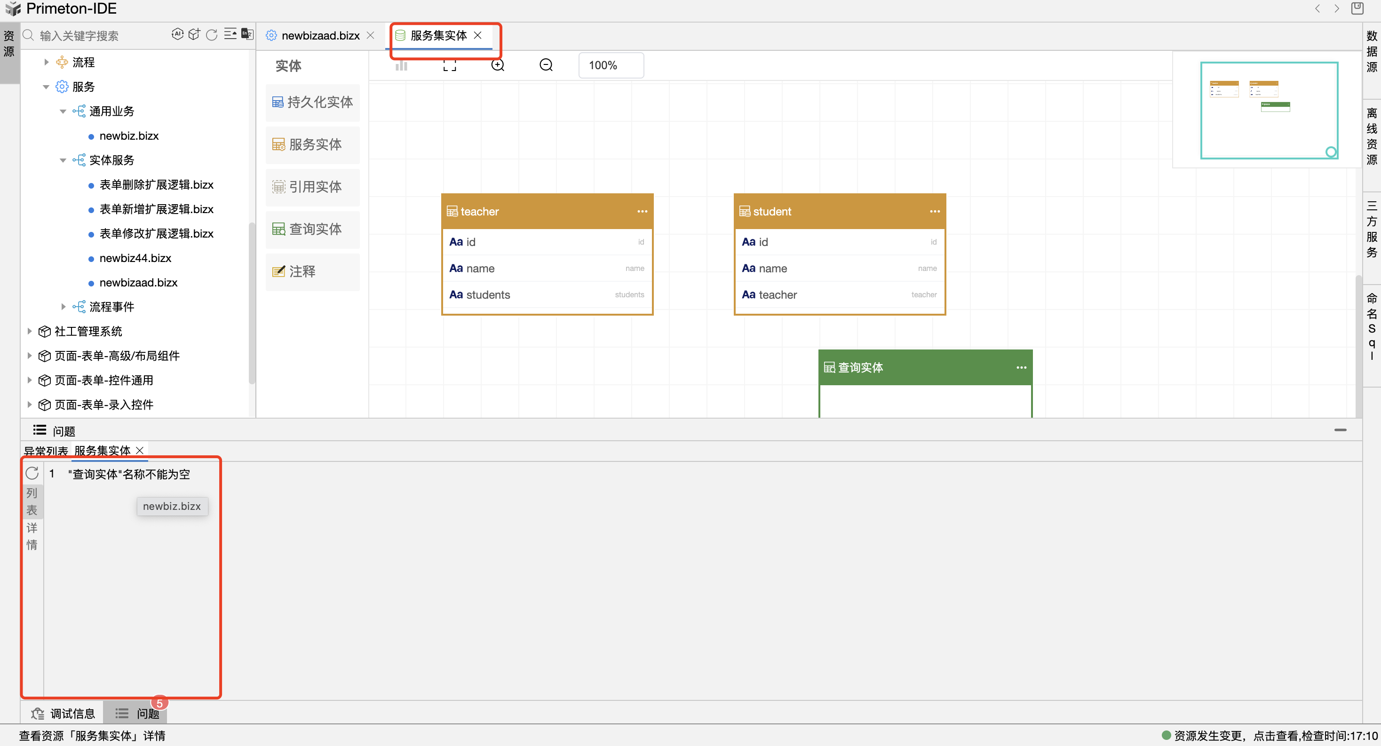Click the keyword search input field
The width and height of the screenshot is (1381, 746).
(96, 35)
